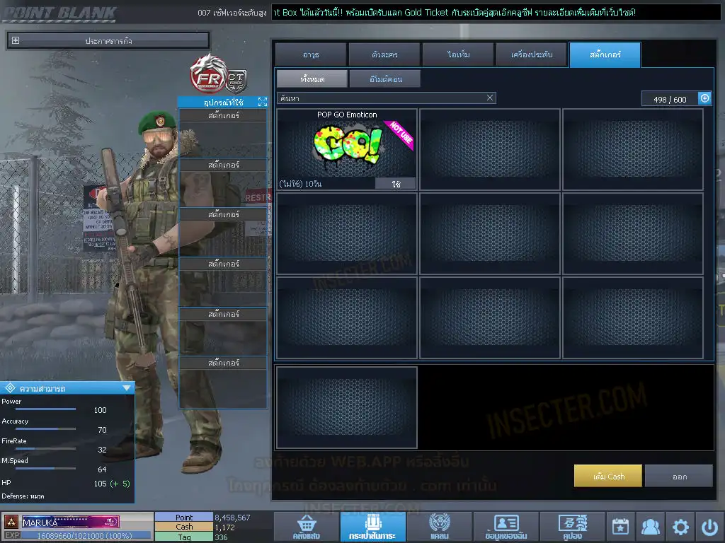Screen dimensions: 725x543
Task: Expand the announcement panel plus box
Action: tap(16, 41)
